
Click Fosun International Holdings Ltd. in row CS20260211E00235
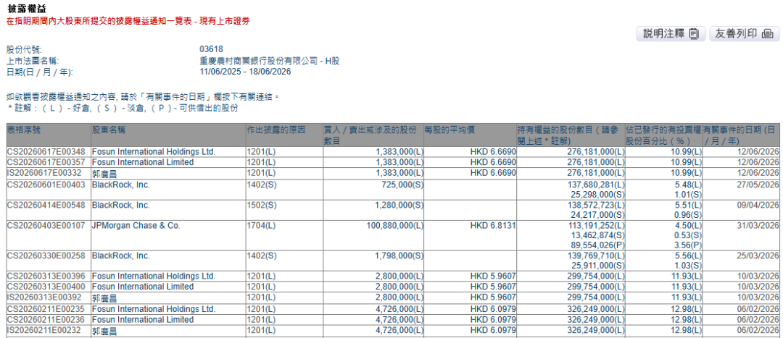pos(154,309)
